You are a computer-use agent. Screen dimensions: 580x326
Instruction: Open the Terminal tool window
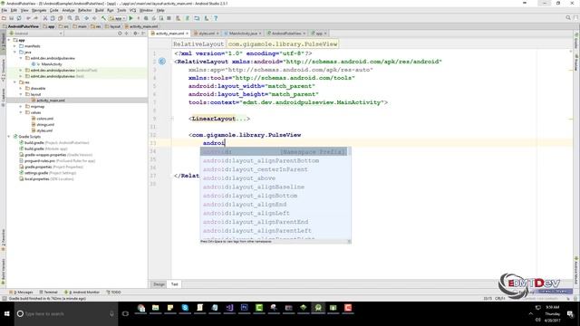(x=48, y=292)
